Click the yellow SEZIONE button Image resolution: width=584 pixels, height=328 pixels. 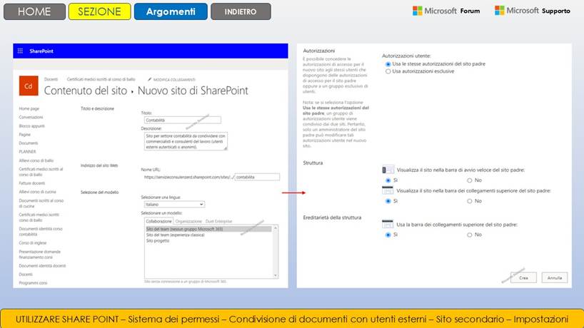pos(99,11)
